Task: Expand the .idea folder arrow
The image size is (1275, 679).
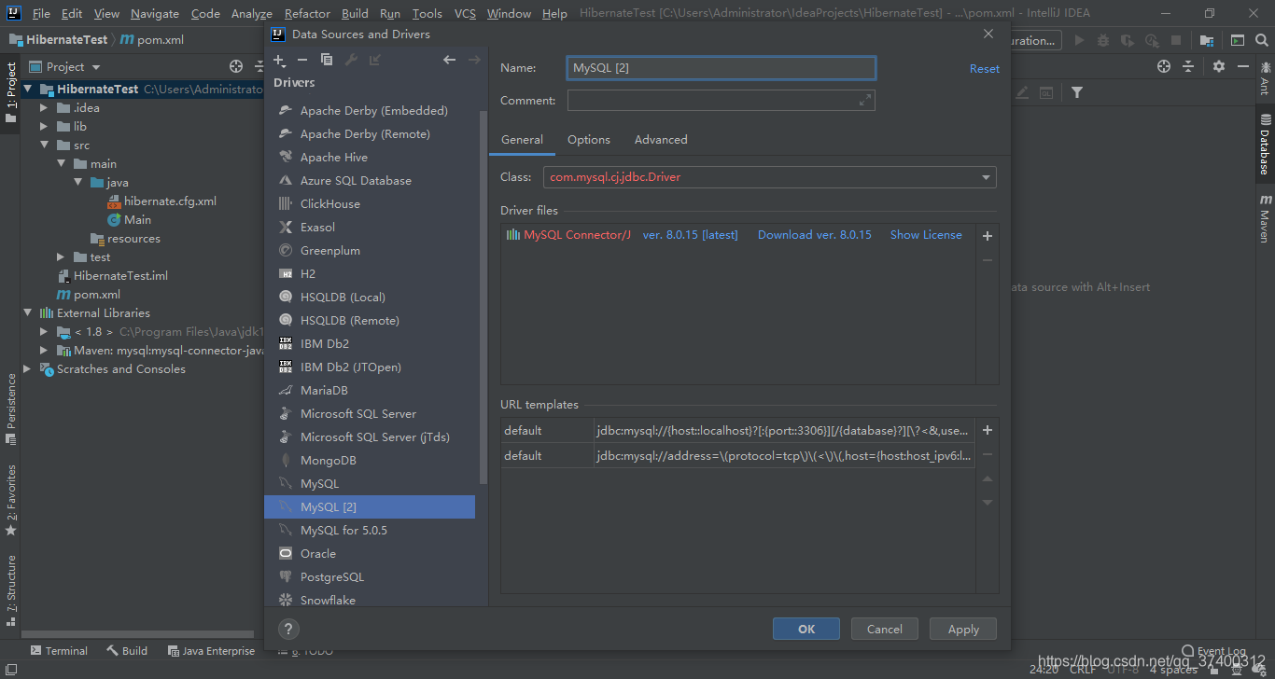Action: [44, 108]
